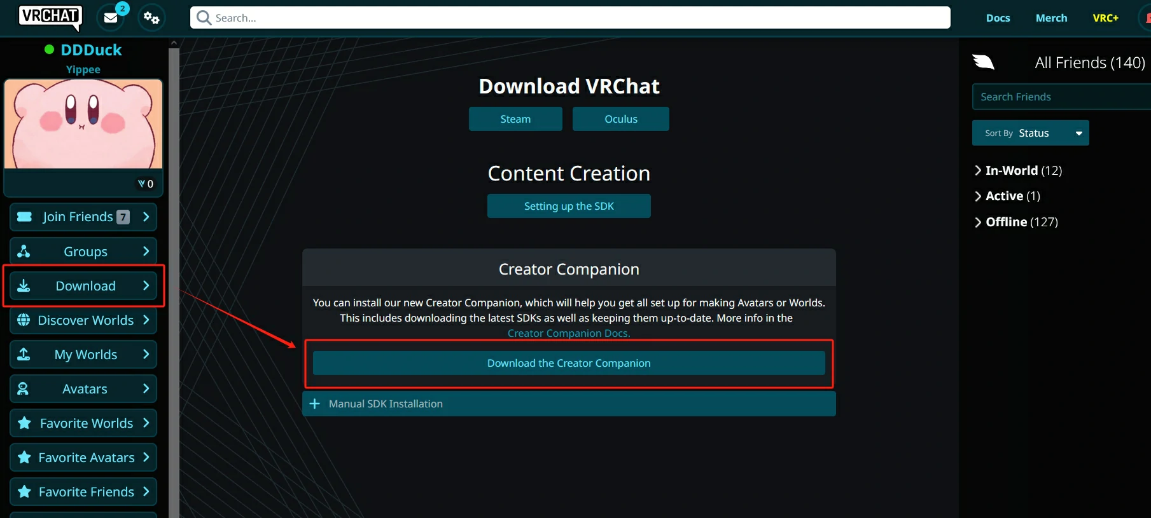The height and width of the screenshot is (518, 1151).
Task: Open the Sort By Status dropdown
Action: tap(1030, 133)
